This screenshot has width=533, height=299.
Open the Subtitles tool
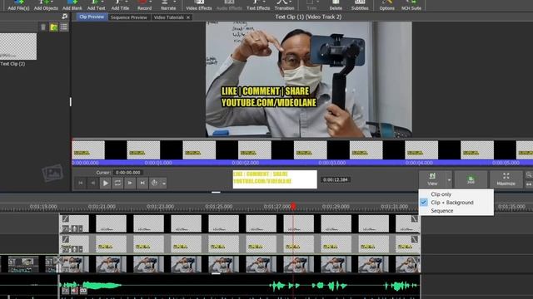[360, 6]
